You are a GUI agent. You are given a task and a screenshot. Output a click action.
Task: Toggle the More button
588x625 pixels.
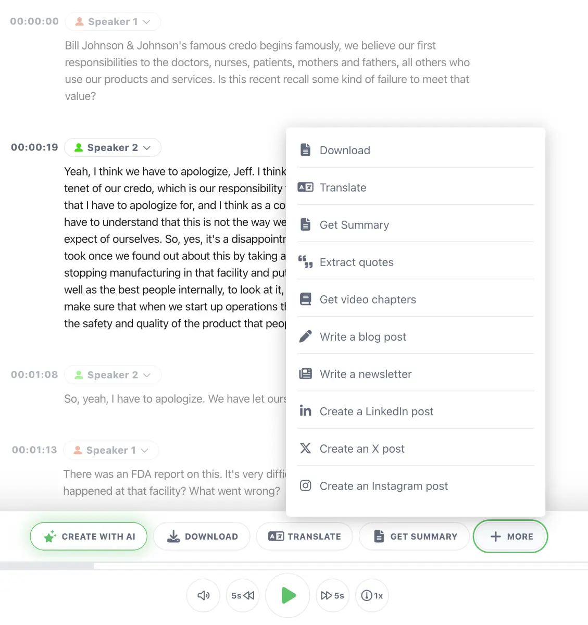pyautogui.click(x=510, y=536)
